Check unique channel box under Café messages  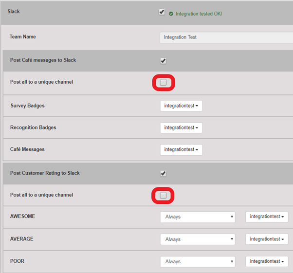[x=163, y=82]
